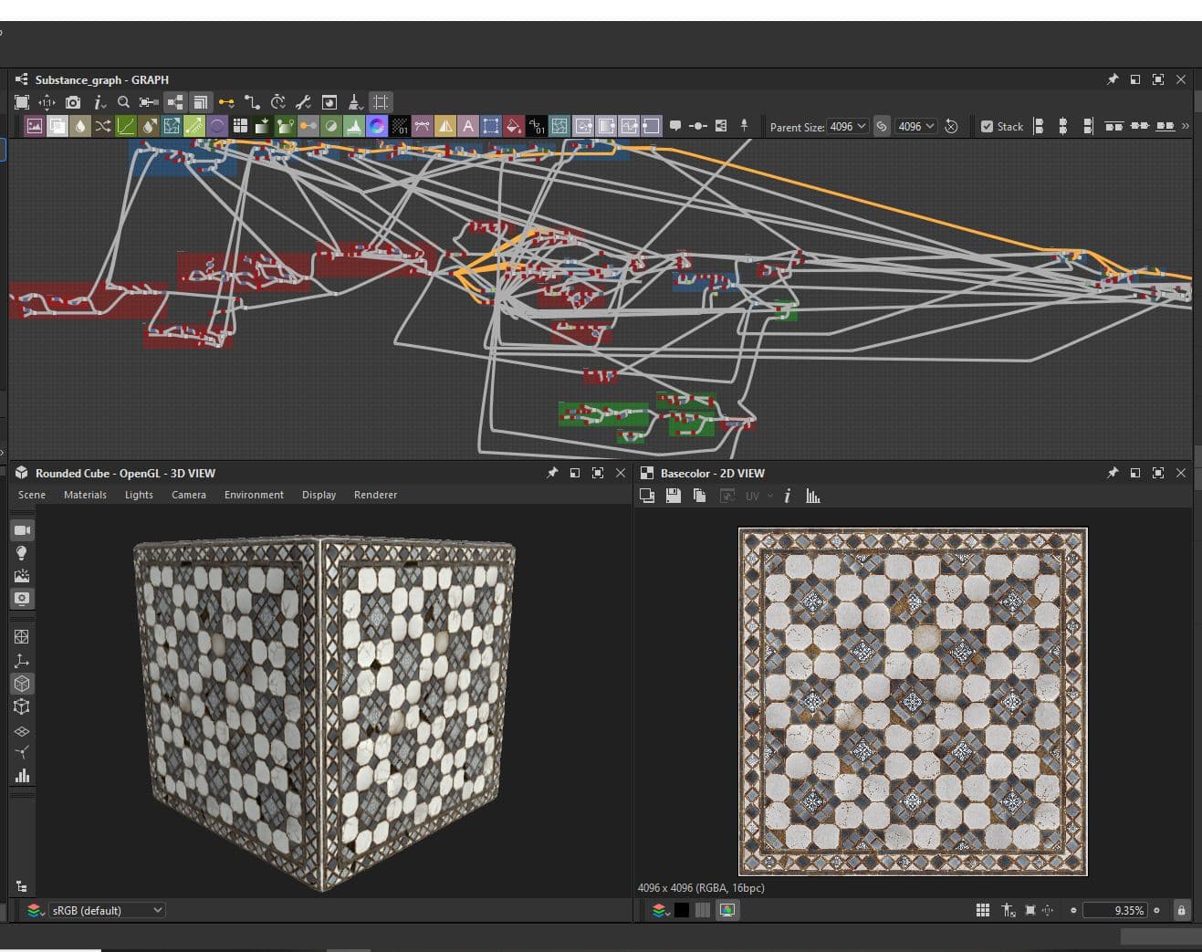Align selected nodes to the right

pyautogui.click(x=1088, y=126)
